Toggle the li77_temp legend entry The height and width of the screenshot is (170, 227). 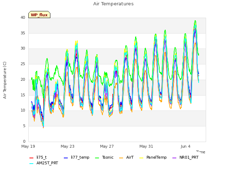pyautogui.click(x=77, y=157)
